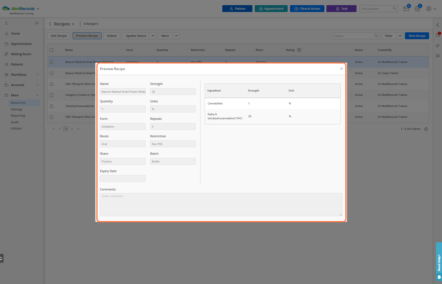Click the Edit Recipe button
This screenshot has height=284, width=442.
point(59,36)
